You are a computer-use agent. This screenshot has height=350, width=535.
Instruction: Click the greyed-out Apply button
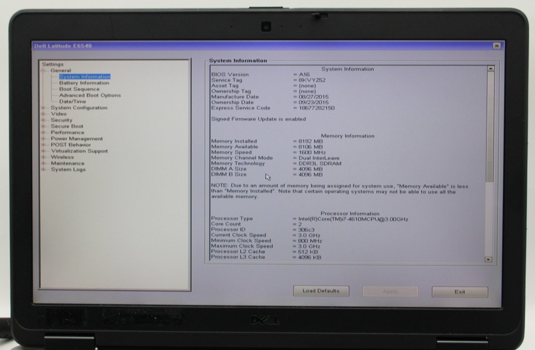point(390,291)
